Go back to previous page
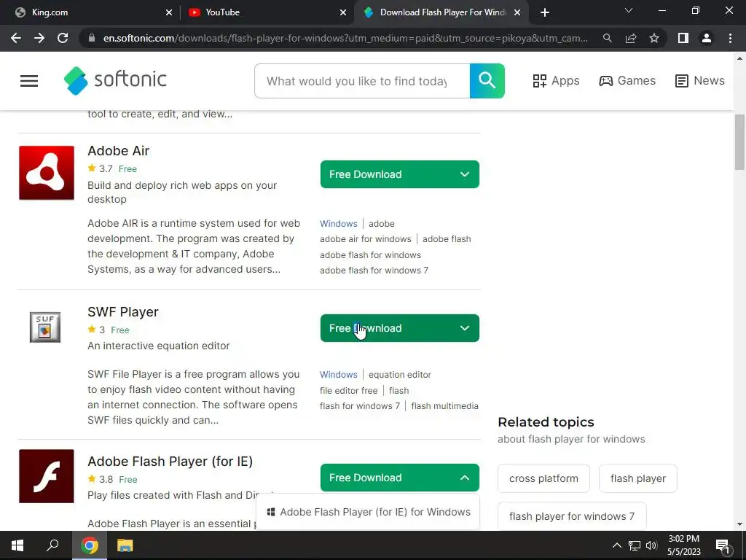Image resolution: width=746 pixels, height=560 pixels. click(16, 38)
